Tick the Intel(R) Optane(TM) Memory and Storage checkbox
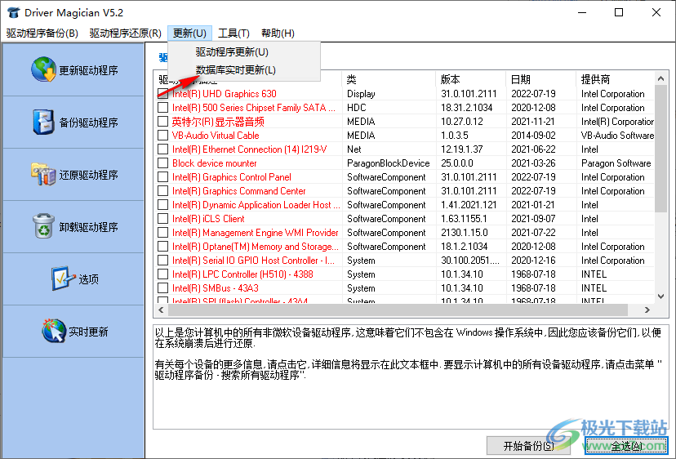Image resolution: width=676 pixels, height=459 pixels. click(163, 247)
